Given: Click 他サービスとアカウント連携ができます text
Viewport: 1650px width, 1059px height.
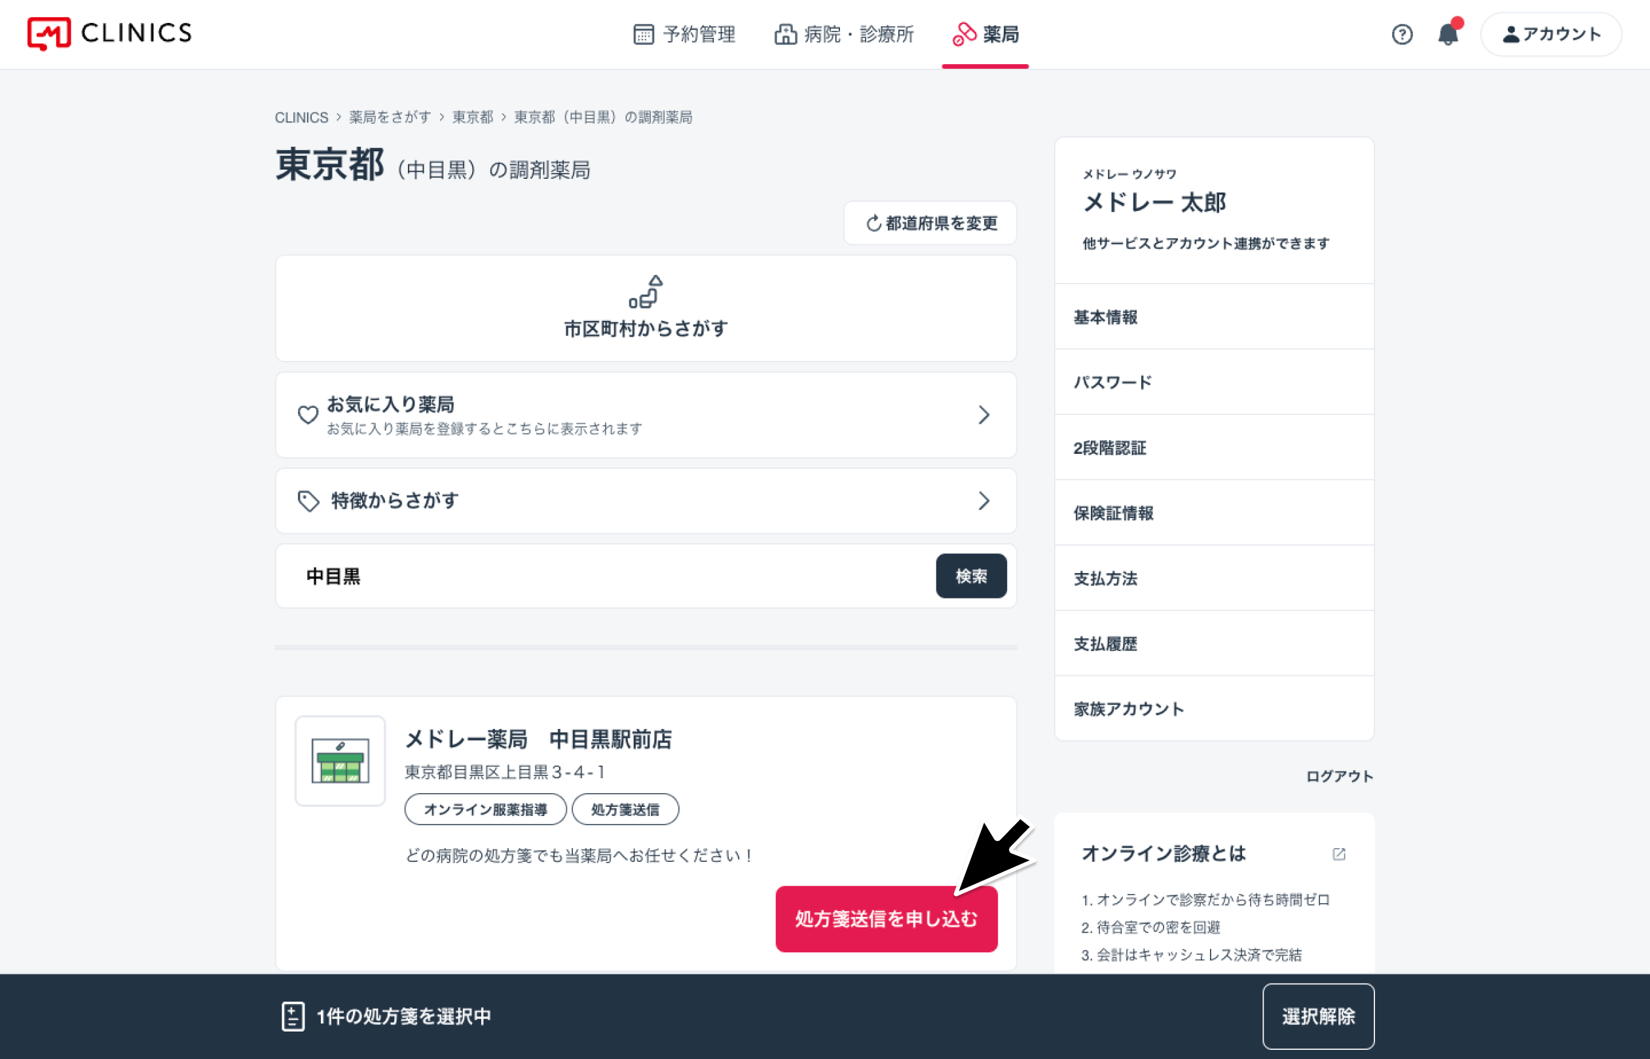Looking at the screenshot, I should pyautogui.click(x=1206, y=244).
